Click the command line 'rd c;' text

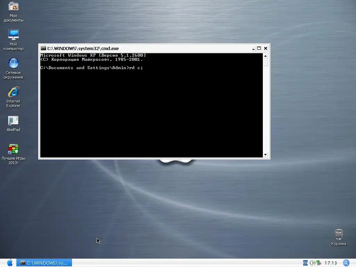coord(136,68)
